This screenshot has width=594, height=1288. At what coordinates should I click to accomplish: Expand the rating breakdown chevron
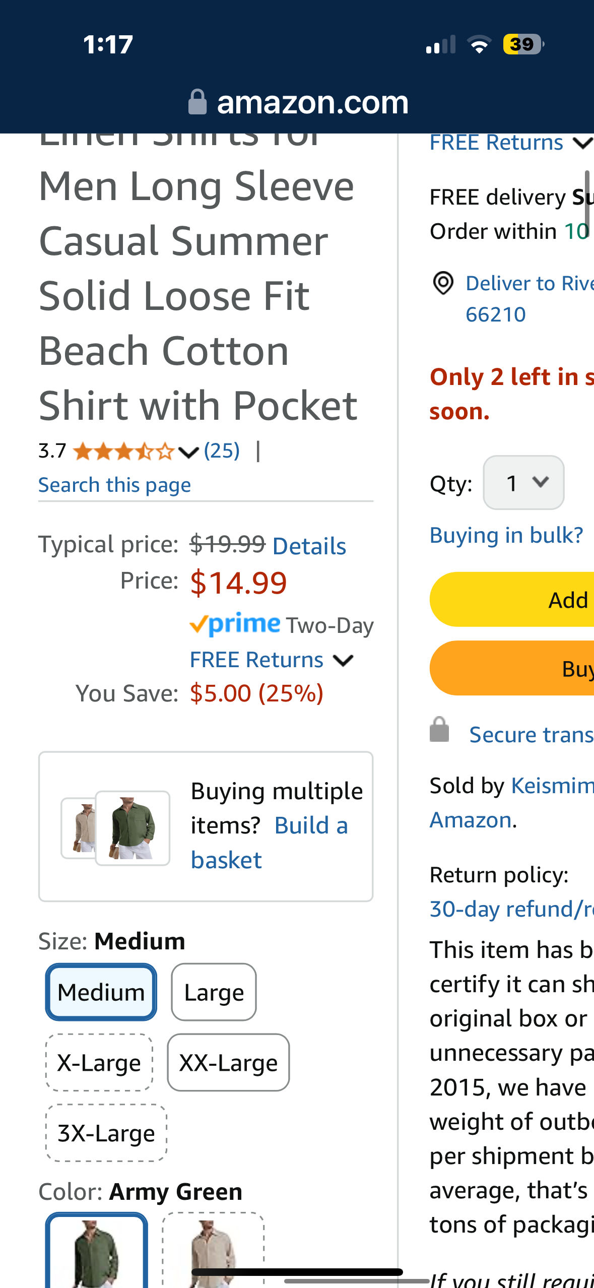tap(189, 453)
